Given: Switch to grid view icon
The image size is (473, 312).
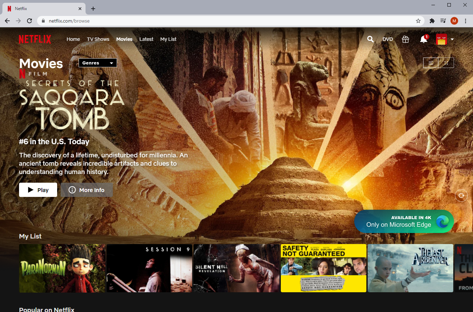Looking at the screenshot, I should (446, 63).
